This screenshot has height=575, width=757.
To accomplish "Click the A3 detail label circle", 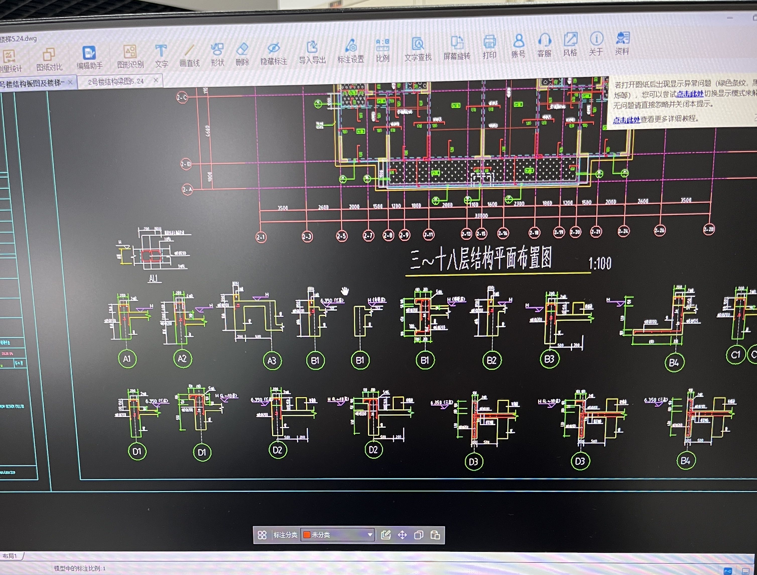I will (272, 361).
